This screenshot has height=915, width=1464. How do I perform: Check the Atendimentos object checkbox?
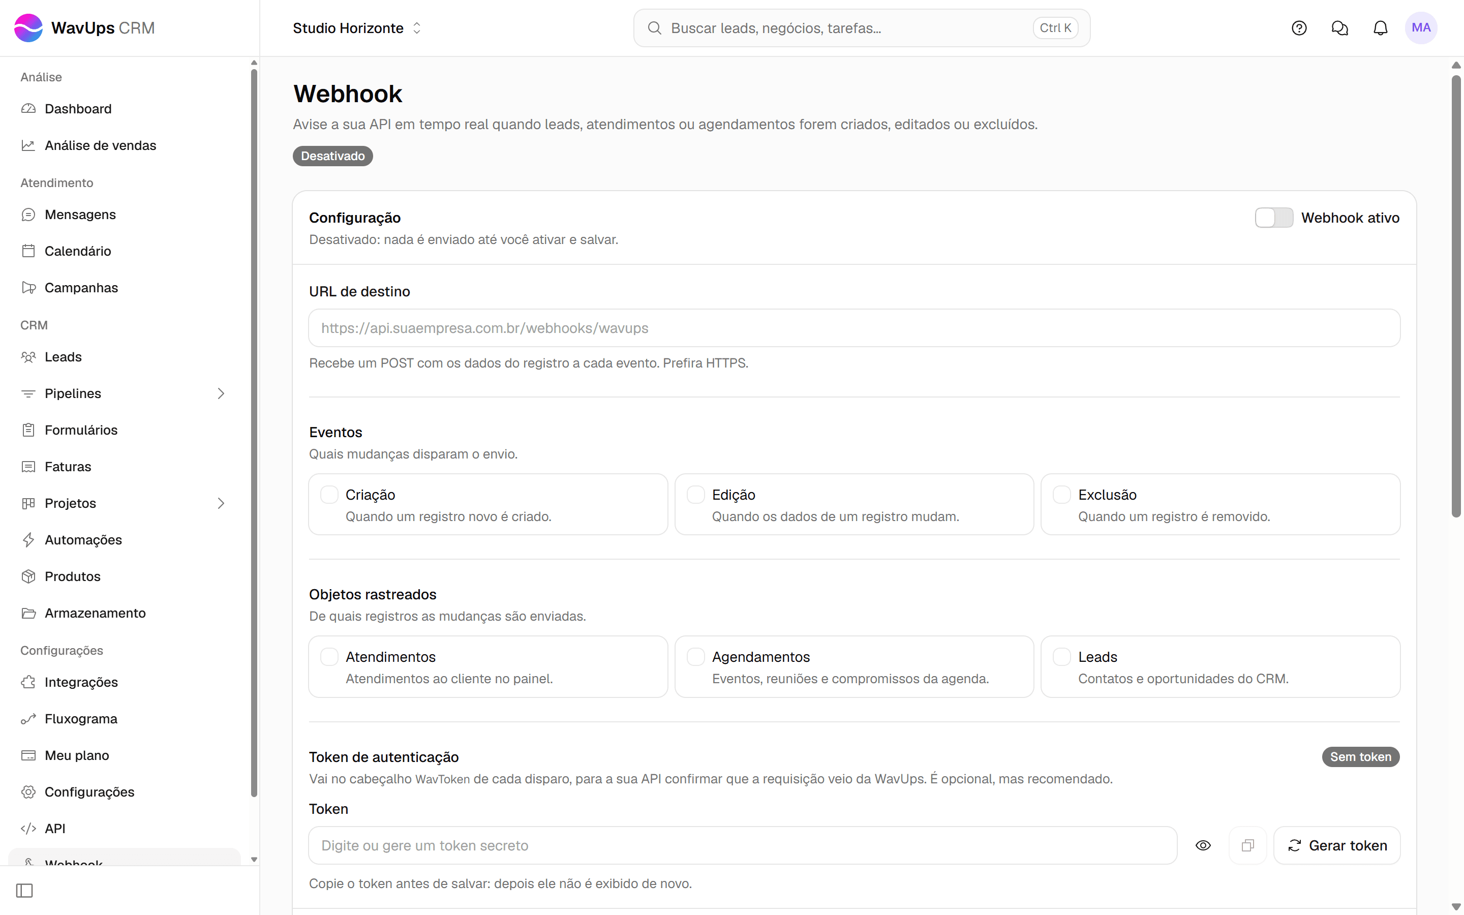pyautogui.click(x=329, y=657)
